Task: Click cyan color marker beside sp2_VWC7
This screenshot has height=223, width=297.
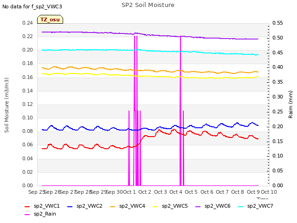Action: (x=240, y=207)
